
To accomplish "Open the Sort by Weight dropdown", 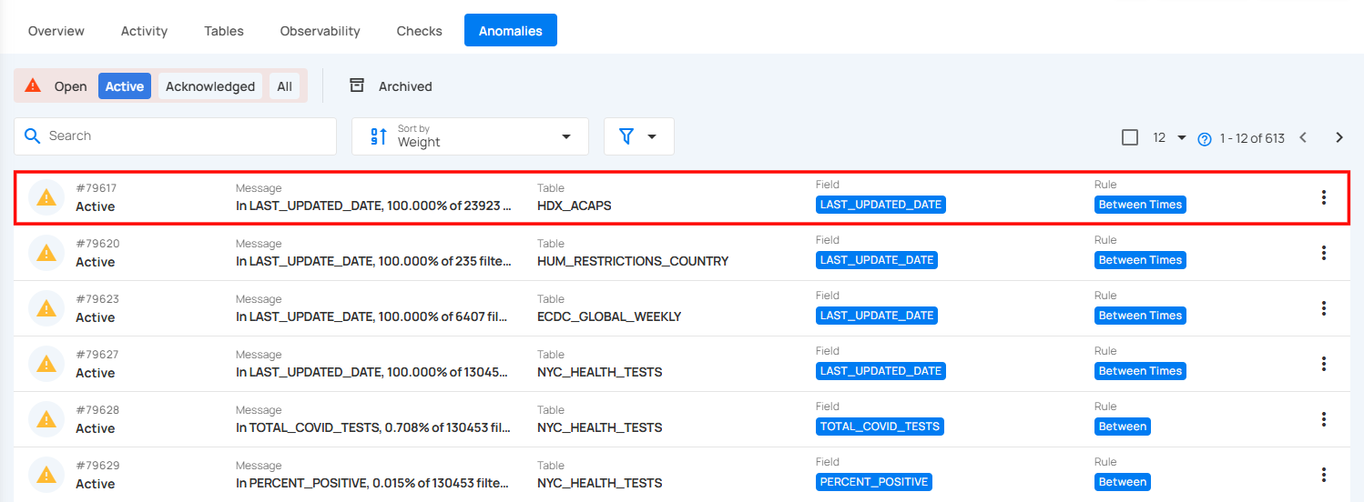I will (470, 136).
